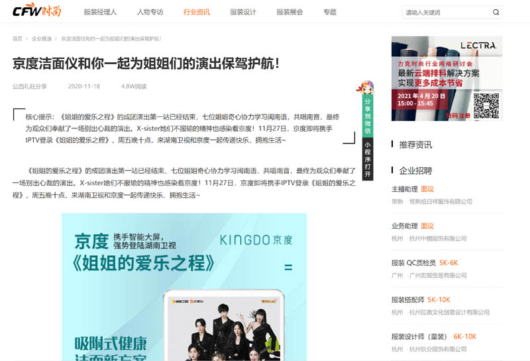Click the 企业报道 breadcrumb link
The height and width of the screenshot is (361, 530).
tap(42, 39)
